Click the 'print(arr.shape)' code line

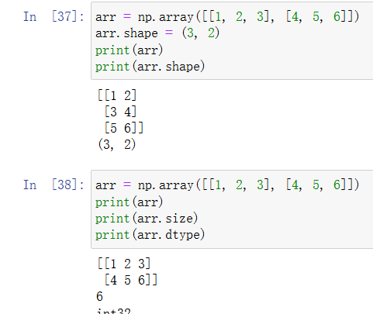pos(150,67)
